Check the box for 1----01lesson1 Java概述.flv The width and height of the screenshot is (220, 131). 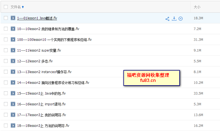[x=6, y=18]
